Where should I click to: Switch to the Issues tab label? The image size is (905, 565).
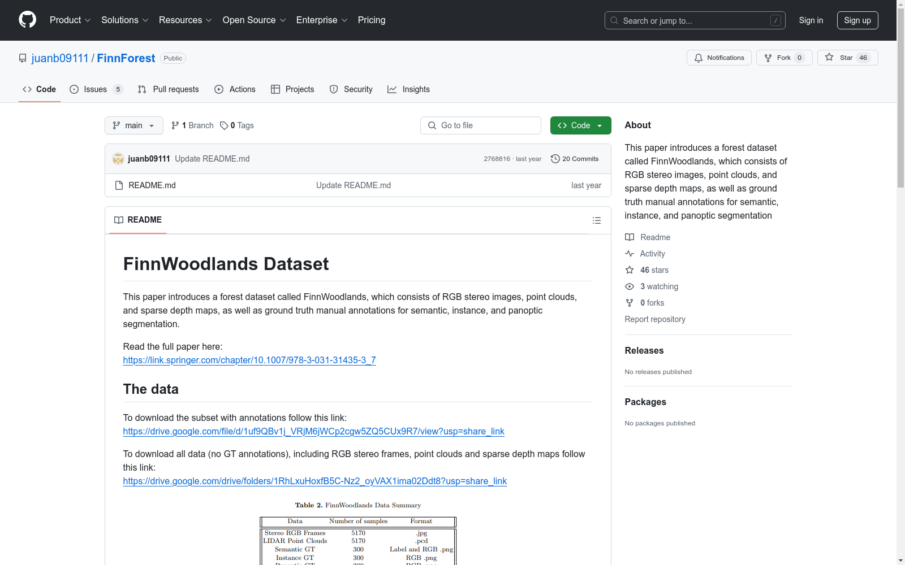(95, 89)
